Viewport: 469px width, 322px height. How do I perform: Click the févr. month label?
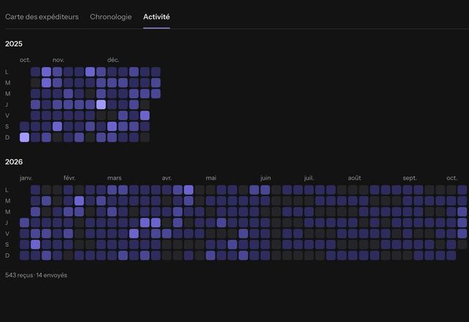(x=70, y=178)
